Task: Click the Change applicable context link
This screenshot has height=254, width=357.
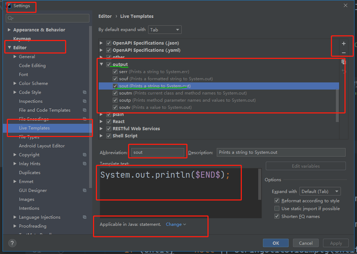Action: [176, 224]
